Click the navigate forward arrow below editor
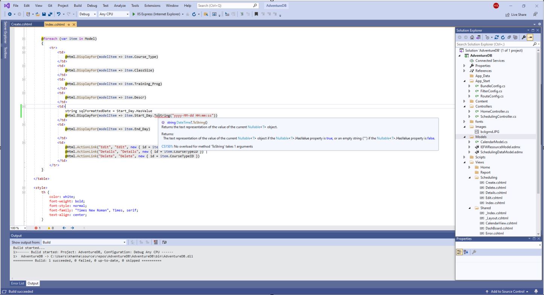 pyautogui.click(x=72, y=228)
